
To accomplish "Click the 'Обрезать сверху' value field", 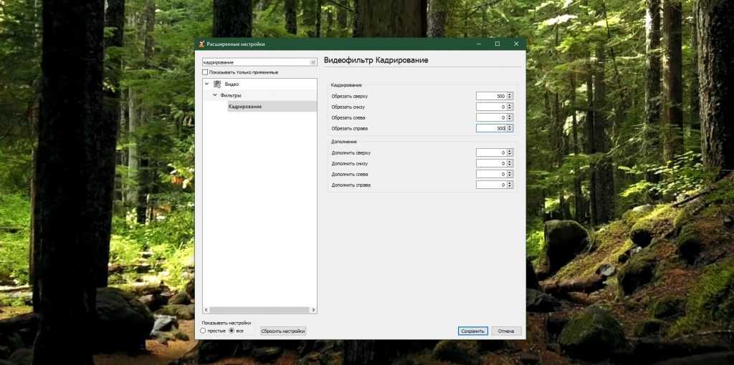I will coord(491,96).
